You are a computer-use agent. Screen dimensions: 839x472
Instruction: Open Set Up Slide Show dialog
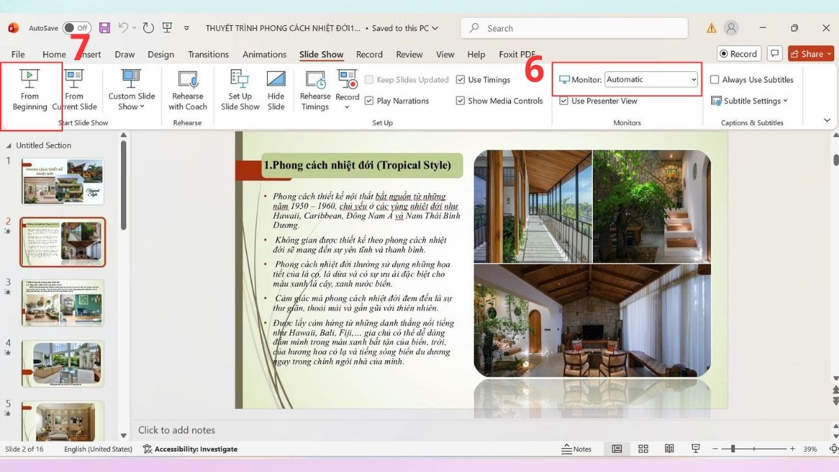click(x=240, y=91)
